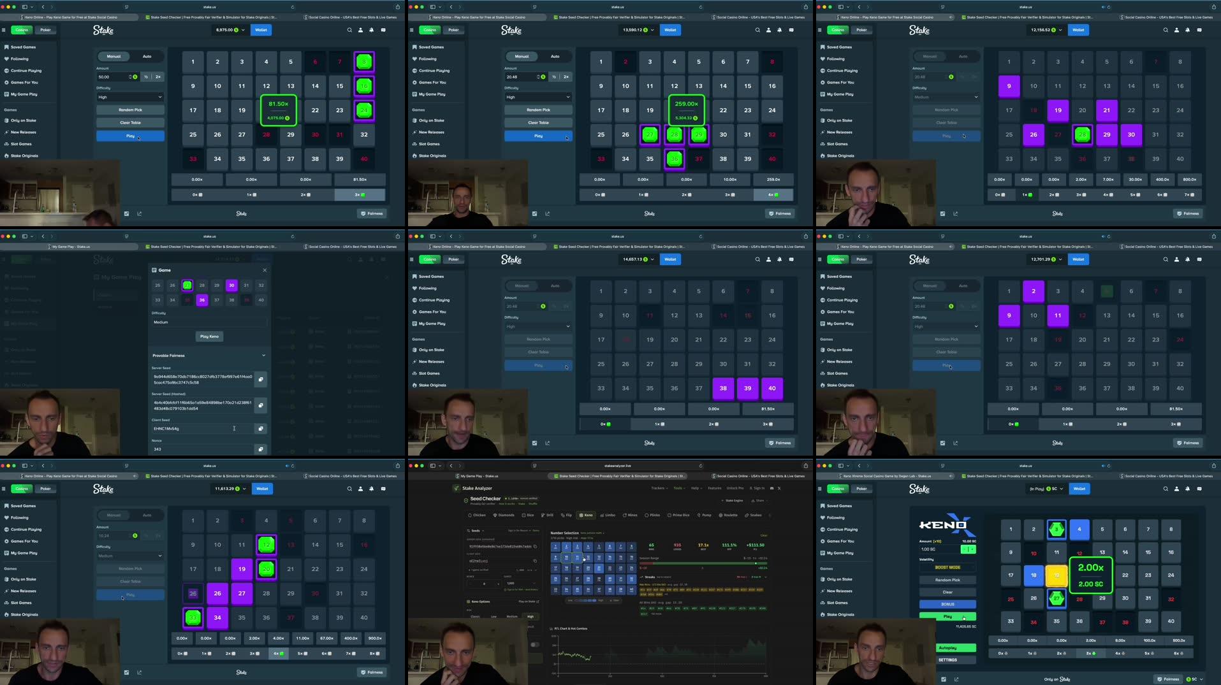Toggle Safari sidebar in 14,657.13 balance window
This screenshot has width=1221, height=685.
pos(434,236)
